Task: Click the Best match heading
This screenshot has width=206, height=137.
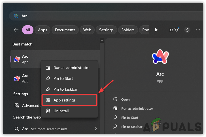Action: point(22,44)
